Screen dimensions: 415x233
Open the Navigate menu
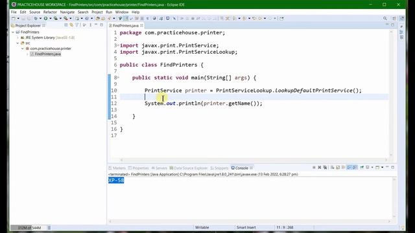pos(67,12)
